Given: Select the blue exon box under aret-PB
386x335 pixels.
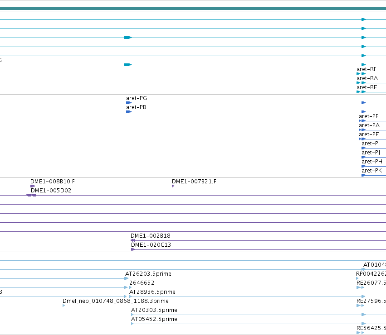Looking at the screenshot, I should (129, 112).
